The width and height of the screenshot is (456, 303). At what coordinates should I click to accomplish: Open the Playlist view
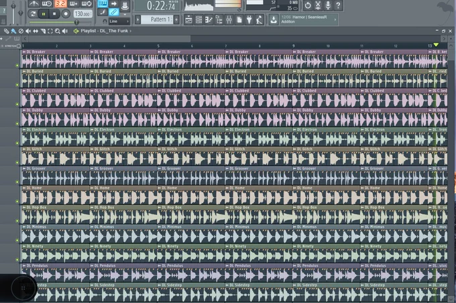pos(188,19)
